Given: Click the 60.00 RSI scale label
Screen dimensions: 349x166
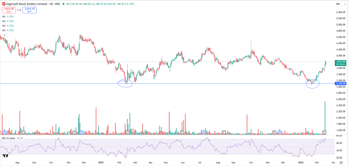Looking at the screenshot, I should [339, 143].
